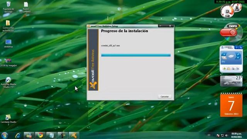
Task: Click the avast installer taskbar button
Action: coord(74,136)
